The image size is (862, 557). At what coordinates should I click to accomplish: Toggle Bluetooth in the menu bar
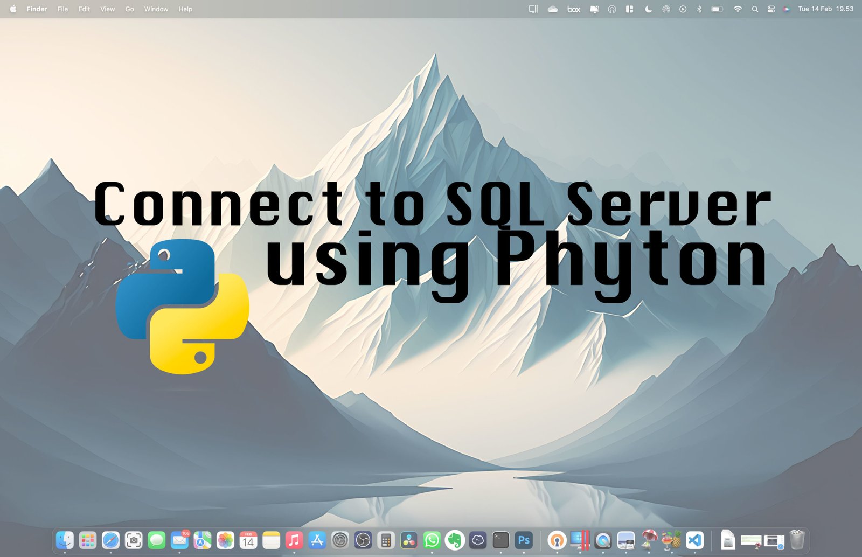point(699,9)
